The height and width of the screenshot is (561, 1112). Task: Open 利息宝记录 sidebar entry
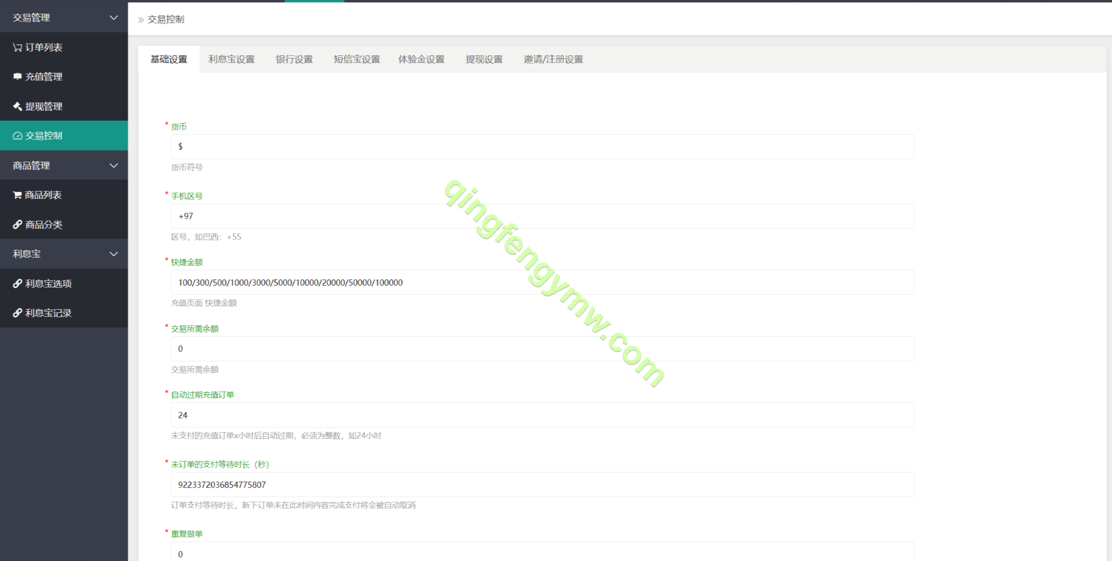(64, 313)
